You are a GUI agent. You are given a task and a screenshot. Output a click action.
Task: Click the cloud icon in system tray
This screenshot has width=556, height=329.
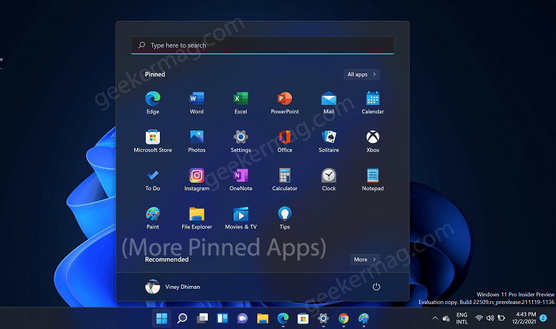click(446, 318)
